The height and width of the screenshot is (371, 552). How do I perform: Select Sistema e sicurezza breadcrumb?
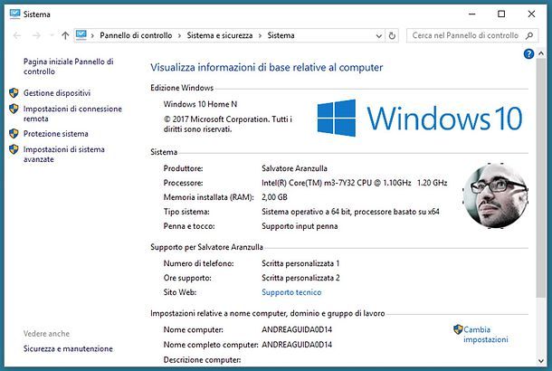pyautogui.click(x=220, y=35)
